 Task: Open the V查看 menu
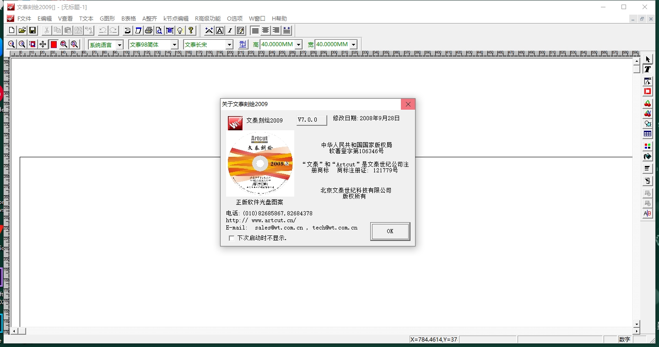pyautogui.click(x=65, y=19)
